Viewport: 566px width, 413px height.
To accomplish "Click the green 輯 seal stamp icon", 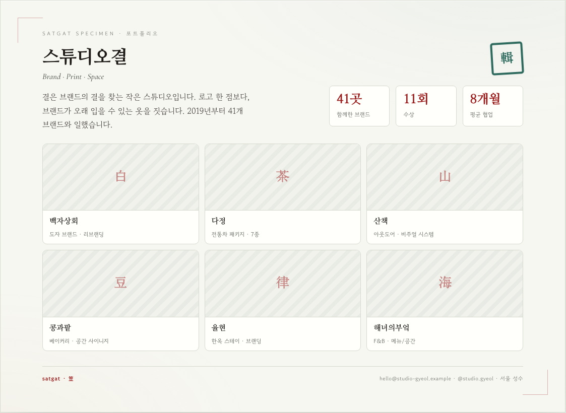I will [x=507, y=58].
